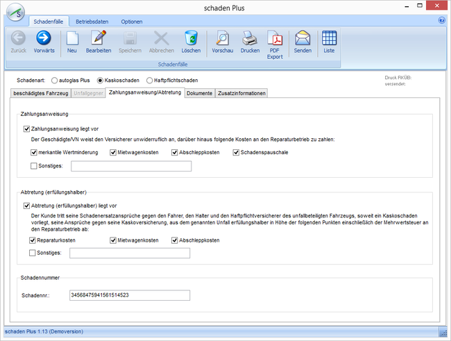Click the Bearbeiten edit icon
451x341 pixels.
click(98, 38)
